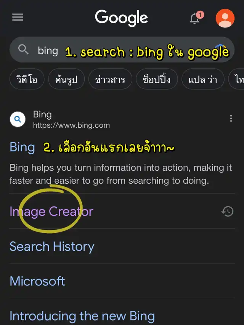Open the Bing result title link
244x325 pixels.
pos(22,147)
